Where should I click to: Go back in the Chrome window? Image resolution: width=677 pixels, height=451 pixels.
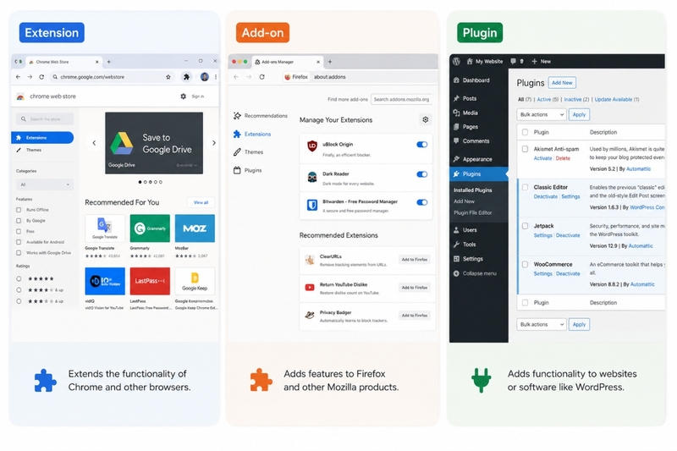pyautogui.click(x=18, y=77)
